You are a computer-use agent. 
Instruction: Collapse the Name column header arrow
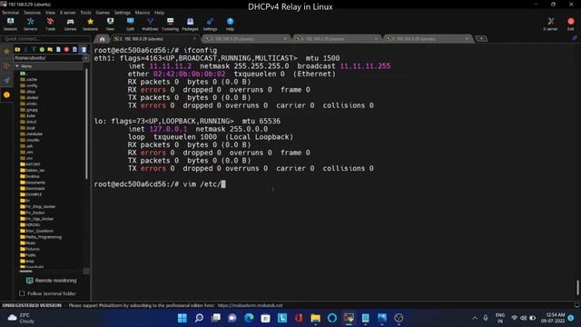coord(17,66)
